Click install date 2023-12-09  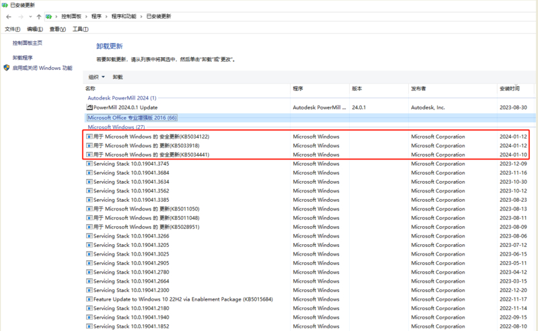513,163
